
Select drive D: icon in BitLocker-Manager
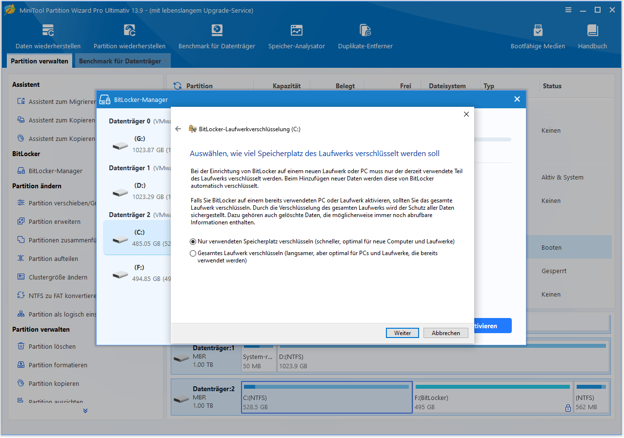pyautogui.click(x=120, y=193)
